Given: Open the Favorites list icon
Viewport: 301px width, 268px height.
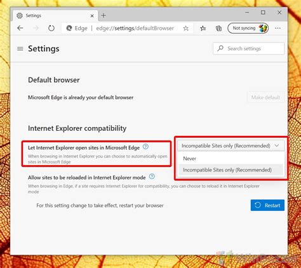Looking at the screenshot, I should 203,28.
